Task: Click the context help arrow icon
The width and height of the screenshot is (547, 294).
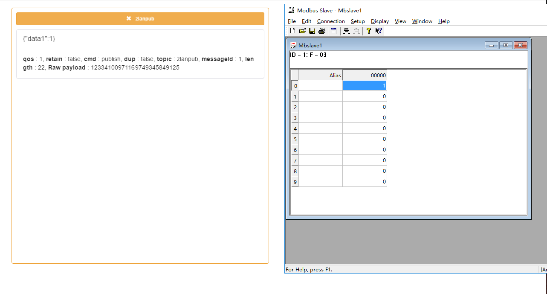Action: tap(379, 31)
